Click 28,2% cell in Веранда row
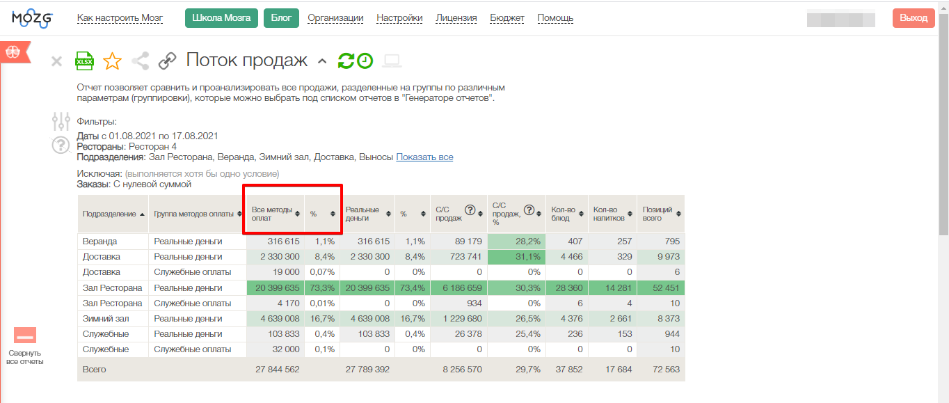The height and width of the screenshot is (403, 949). [x=516, y=242]
